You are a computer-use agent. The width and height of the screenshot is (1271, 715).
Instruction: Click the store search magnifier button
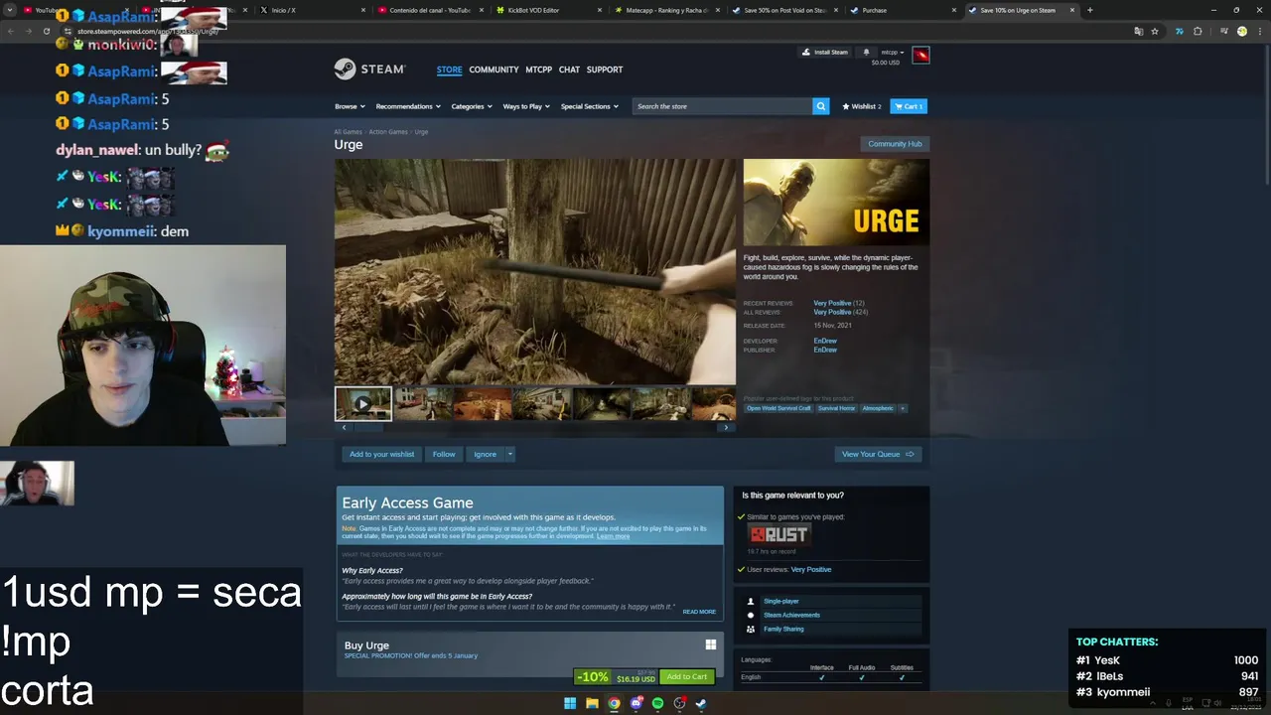point(820,106)
